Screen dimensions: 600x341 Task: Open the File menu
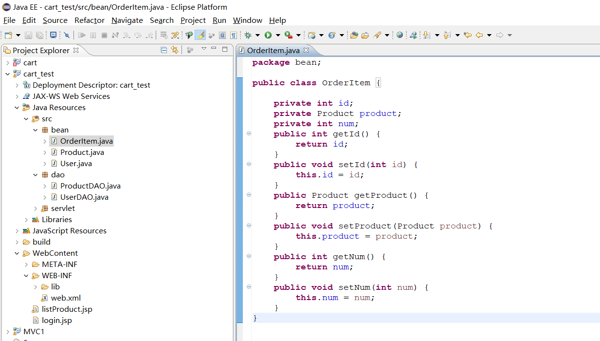coord(9,20)
